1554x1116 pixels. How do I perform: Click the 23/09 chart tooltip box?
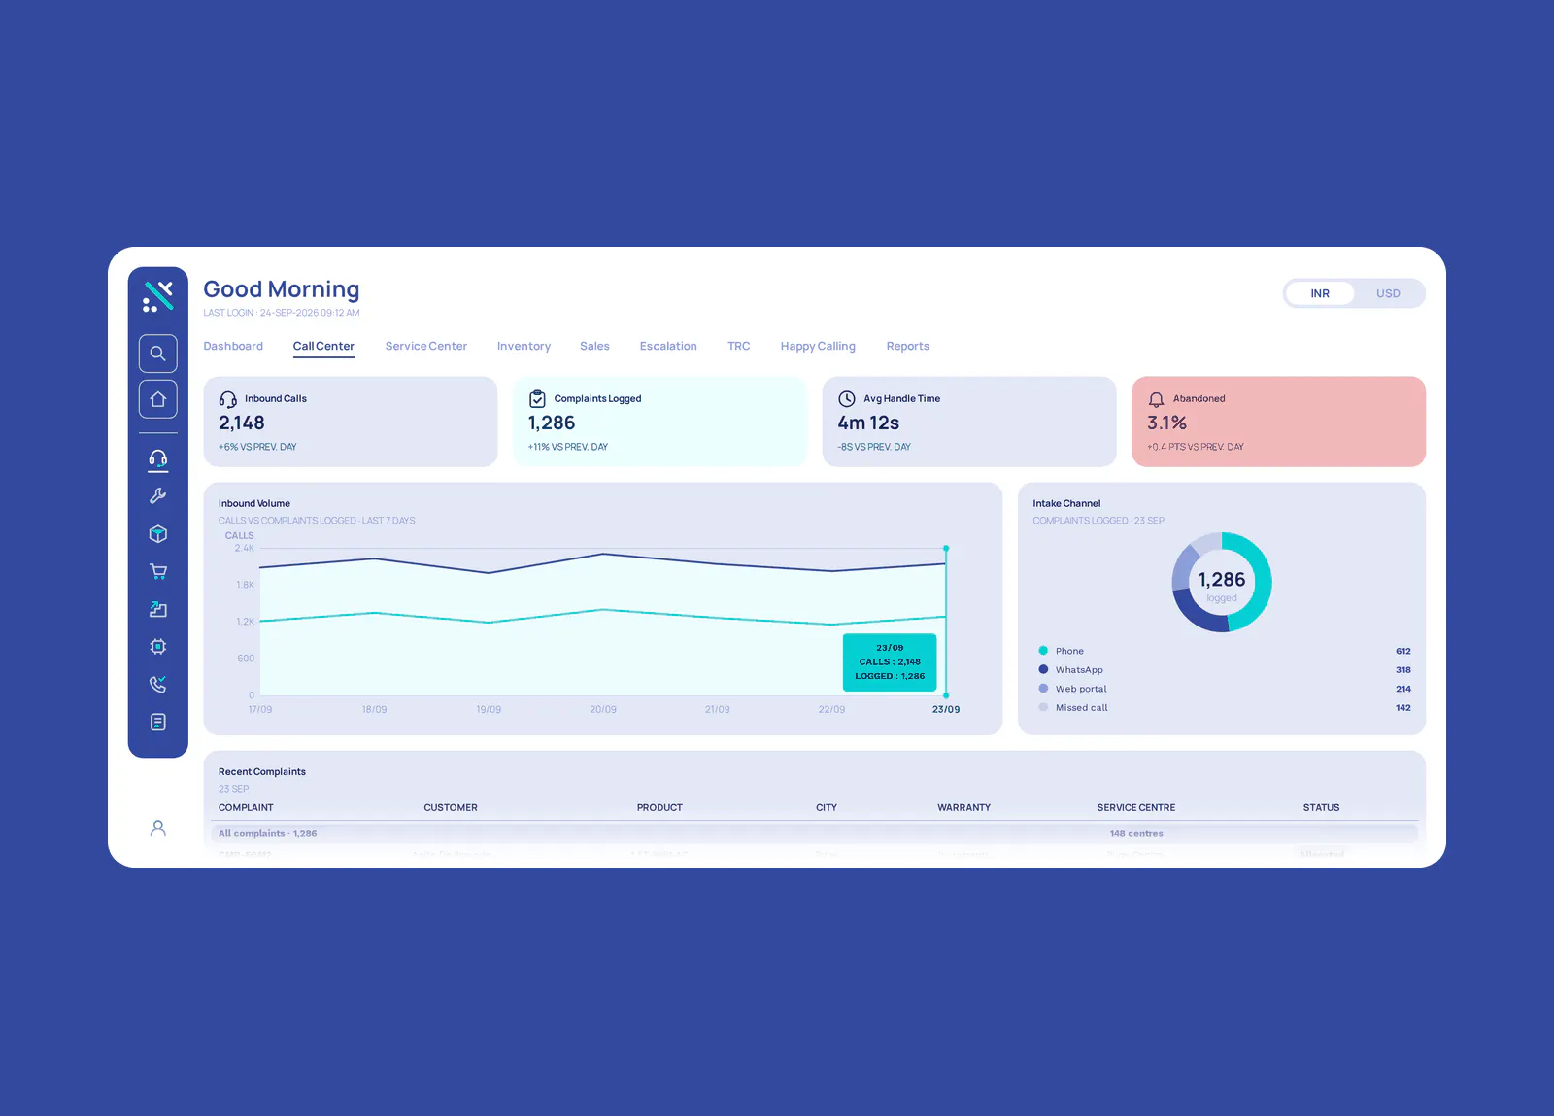tap(890, 662)
